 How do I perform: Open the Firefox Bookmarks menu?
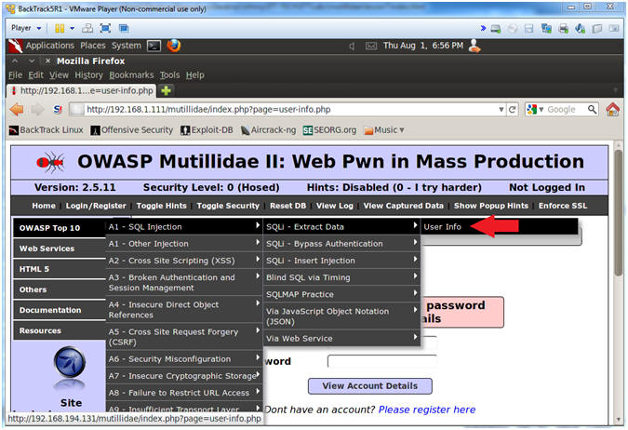(x=131, y=75)
